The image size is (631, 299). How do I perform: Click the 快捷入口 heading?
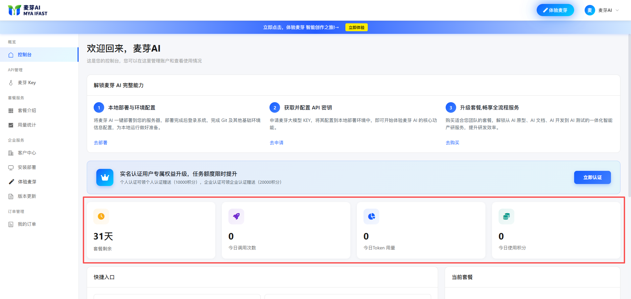104,277
